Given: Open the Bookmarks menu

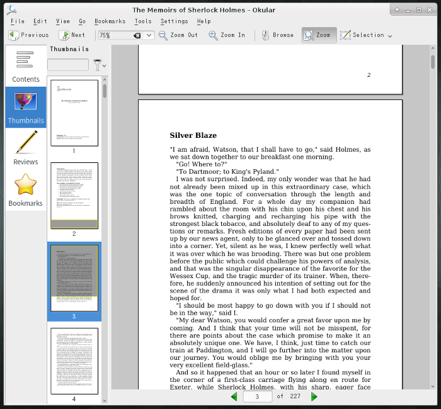Looking at the screenshot, I should point(110,21).
